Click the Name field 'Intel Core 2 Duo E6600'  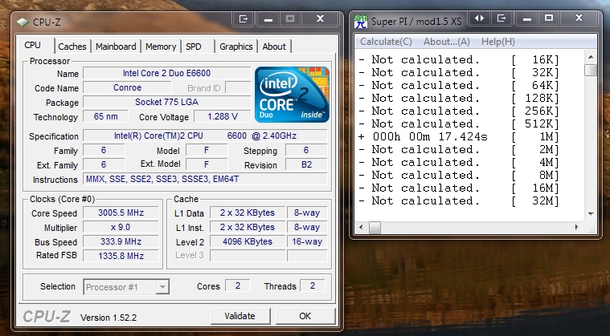(x=166, y=73)
